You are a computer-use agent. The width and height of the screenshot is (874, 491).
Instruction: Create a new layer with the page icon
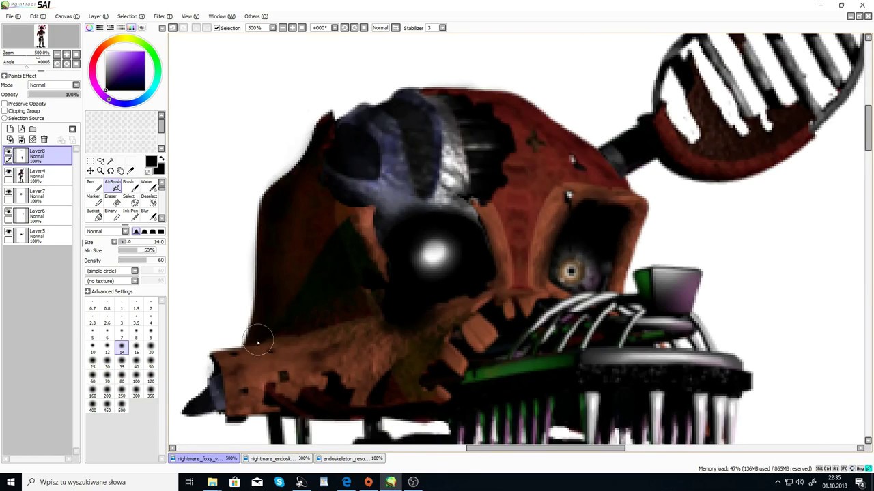[x=10, y=129]
